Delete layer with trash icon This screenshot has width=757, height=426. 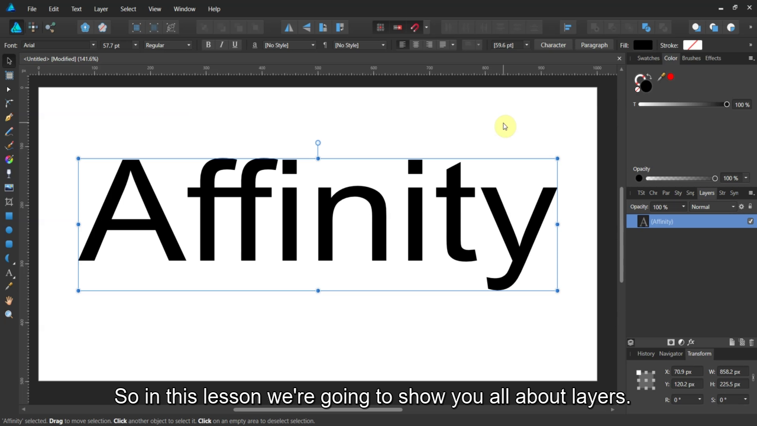(752, 342)
